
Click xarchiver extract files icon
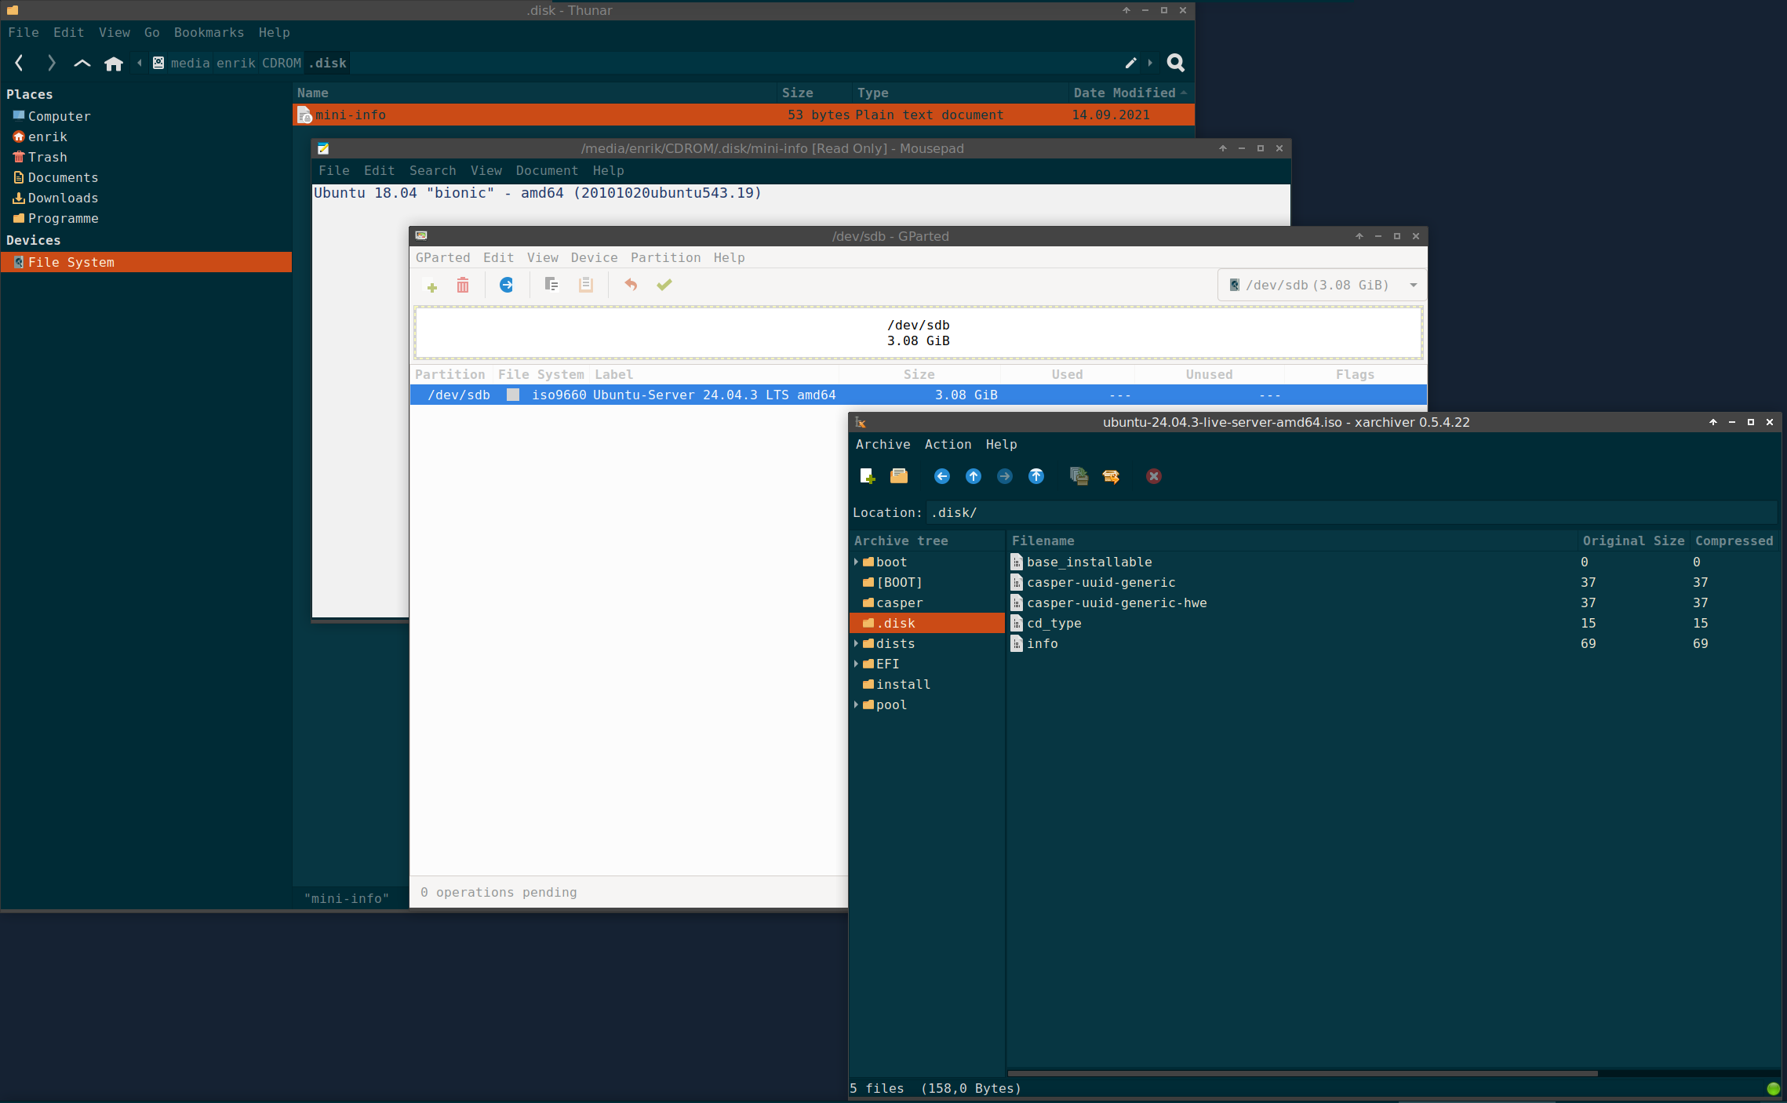tap(1111, 476)
